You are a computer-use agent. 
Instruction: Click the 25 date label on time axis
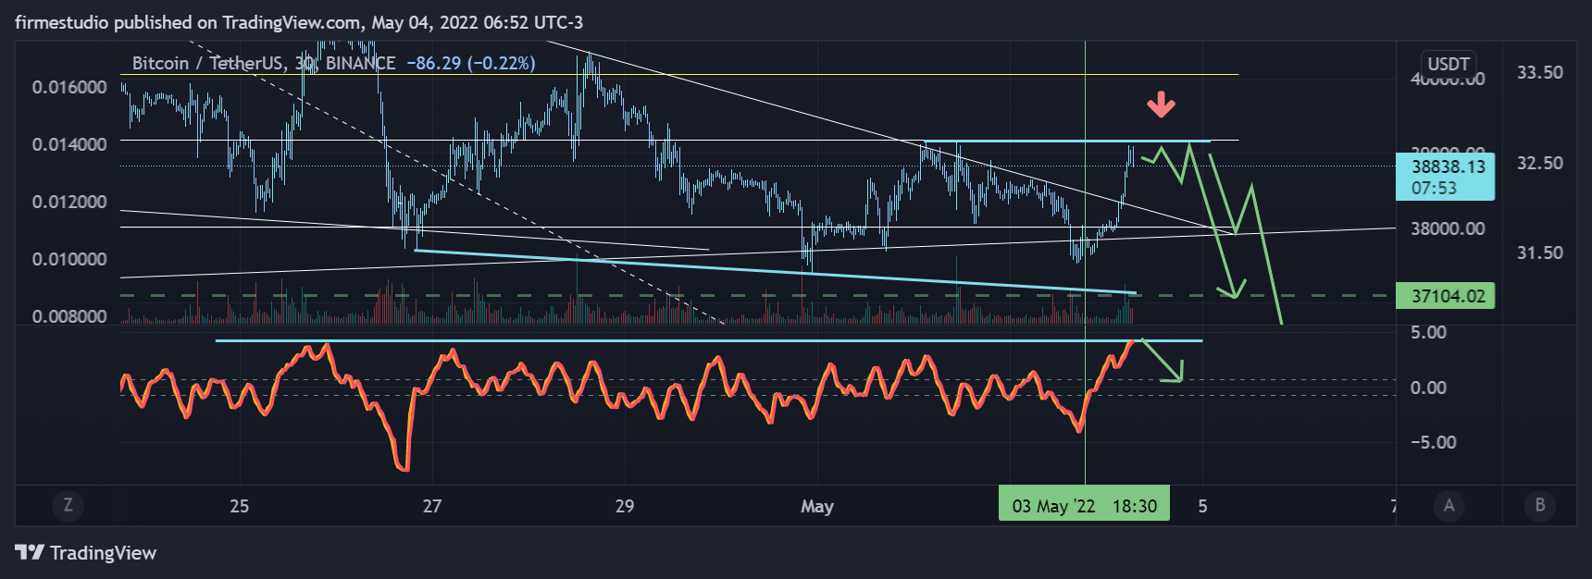coord(239,506)
